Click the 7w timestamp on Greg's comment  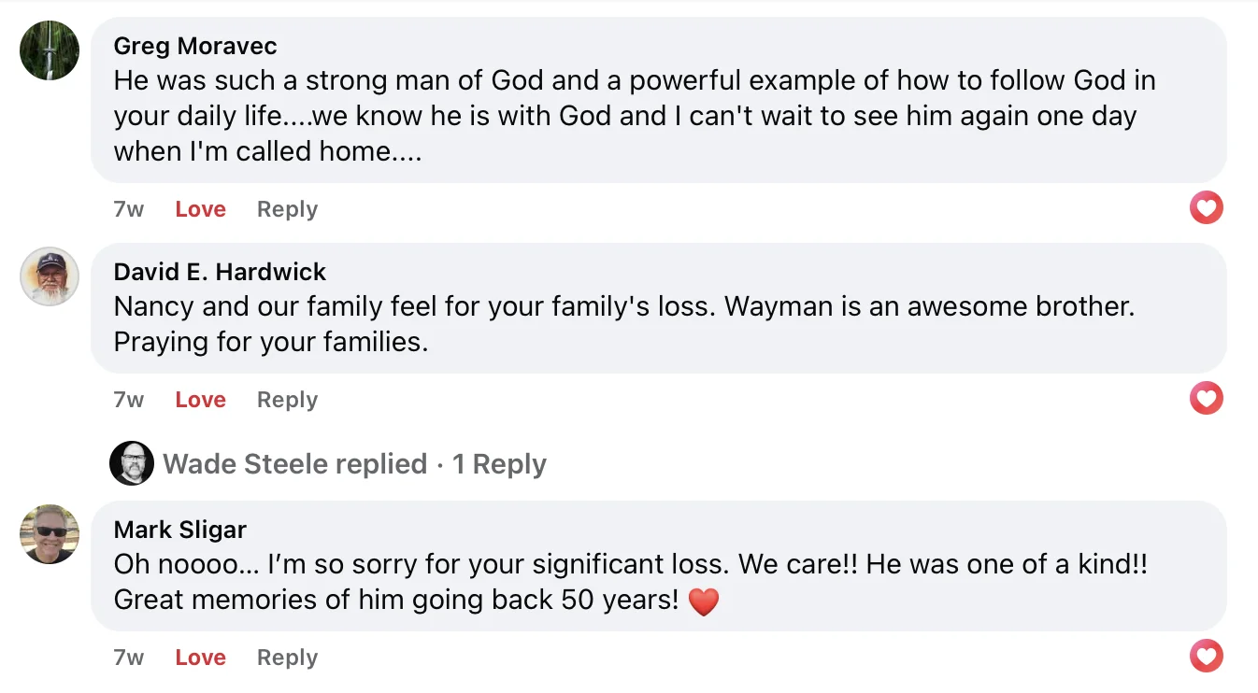pos(129,209)
